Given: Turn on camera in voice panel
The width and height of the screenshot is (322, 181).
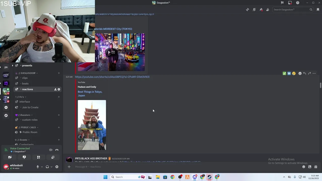Looking at the screenshot, I should [10, 157].
